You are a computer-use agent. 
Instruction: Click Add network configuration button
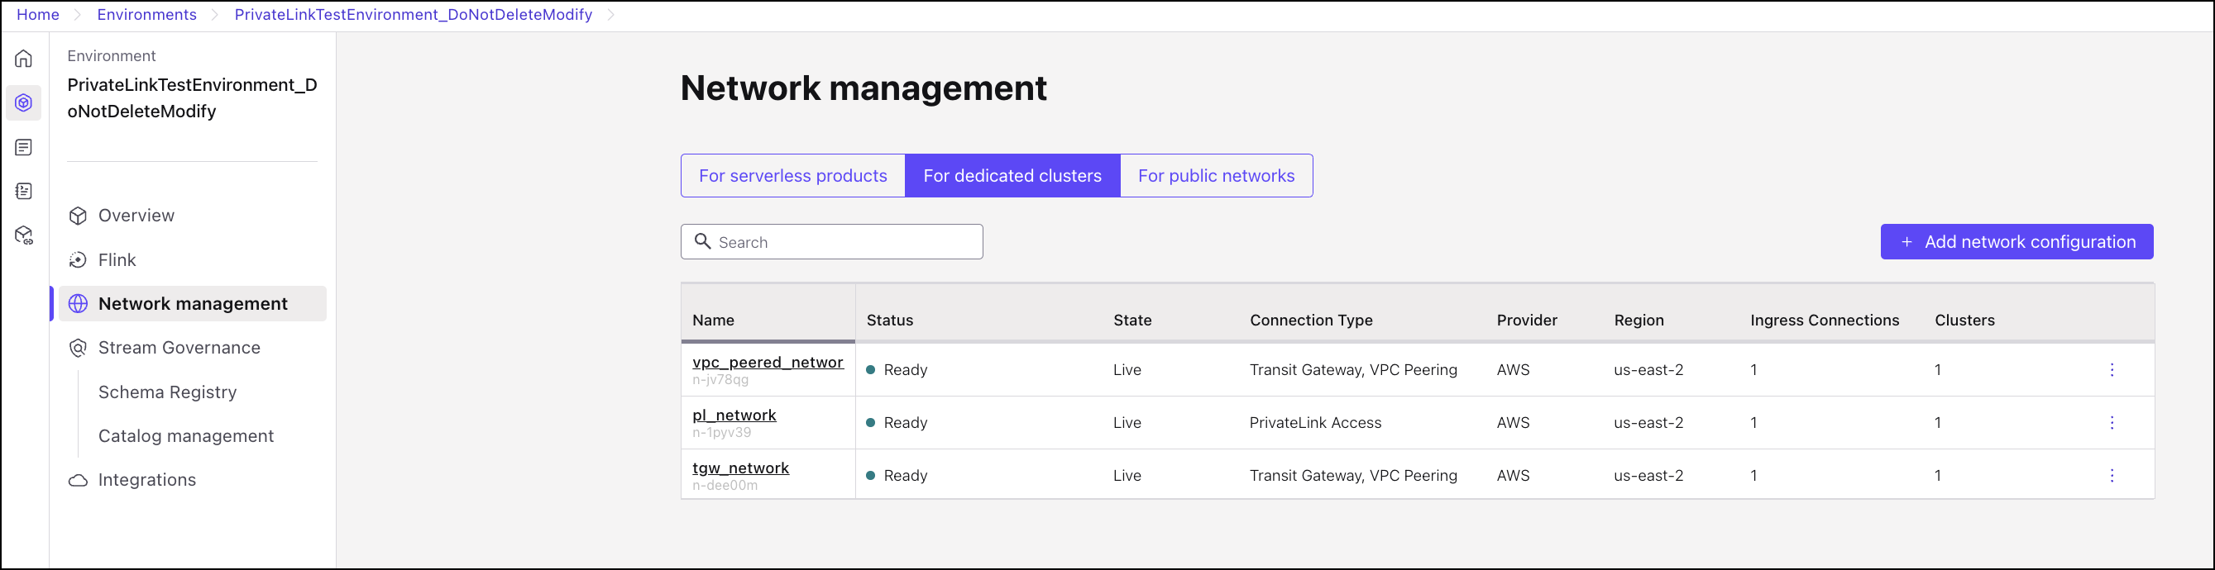pos(2016,242)
